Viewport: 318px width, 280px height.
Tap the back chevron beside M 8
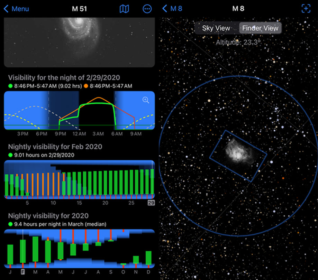[165, 9]
